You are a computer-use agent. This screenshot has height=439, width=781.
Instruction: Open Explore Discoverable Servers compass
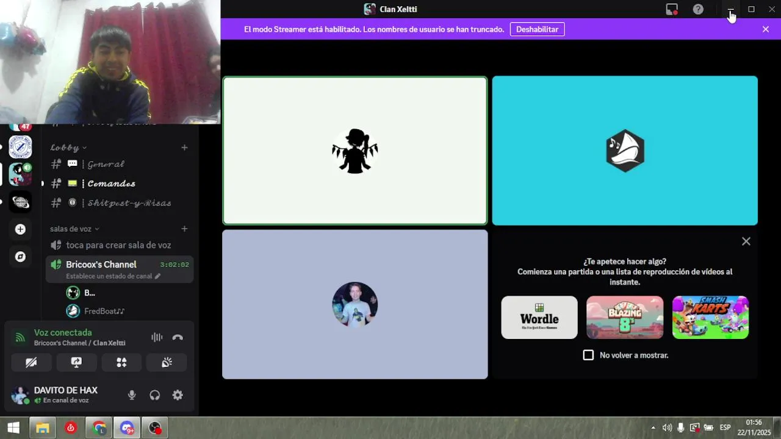click(x=20, y=257)
